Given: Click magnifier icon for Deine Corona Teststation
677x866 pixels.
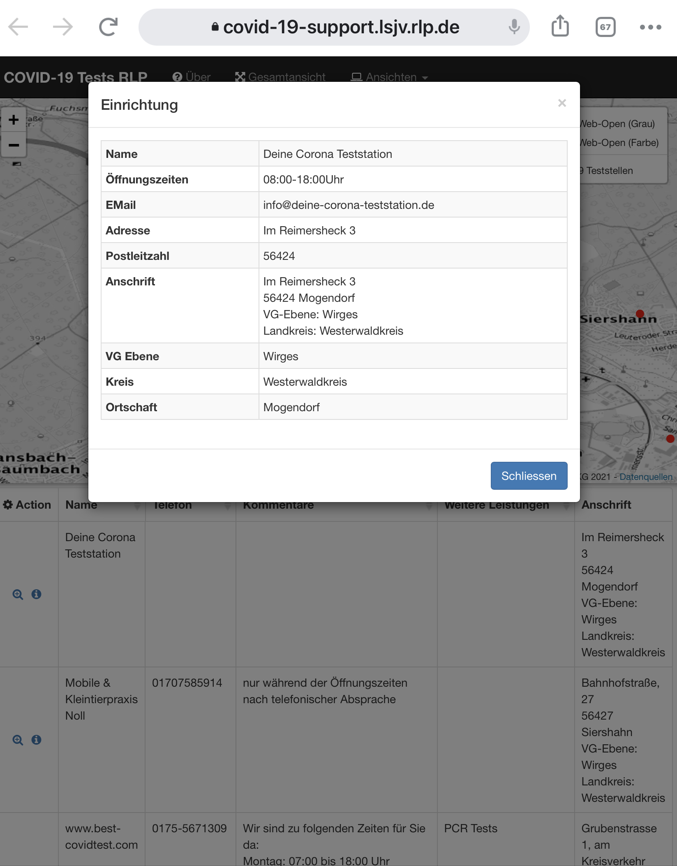Looking at the screenshot, I should tap(18, 594).
